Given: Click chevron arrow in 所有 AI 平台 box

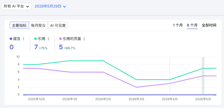Looking at the screenshot, I should click(x=28, y=7).
